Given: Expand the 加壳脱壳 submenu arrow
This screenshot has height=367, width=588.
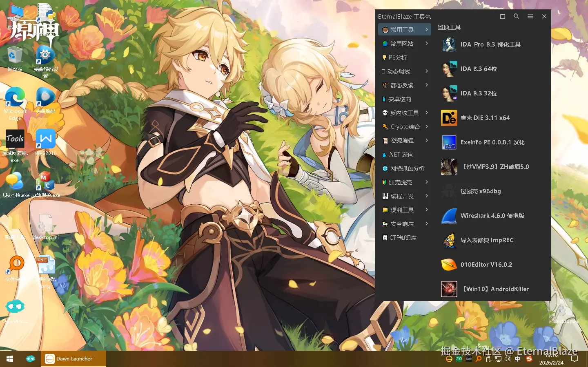Looking at the screenshot, I should click(x=427, y=182).
